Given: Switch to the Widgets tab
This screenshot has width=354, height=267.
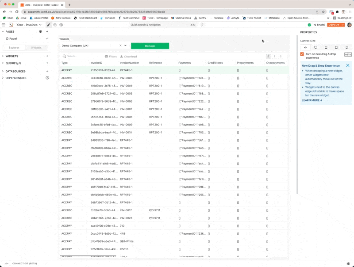Looking at the screenshot, I should [36, 47].
